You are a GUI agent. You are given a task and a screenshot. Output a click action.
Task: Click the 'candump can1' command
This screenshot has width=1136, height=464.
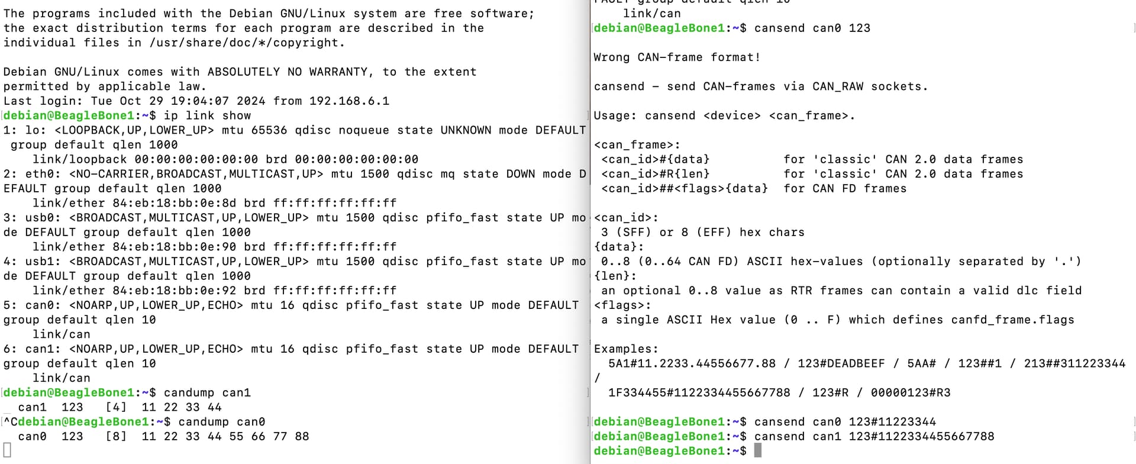click(207, 392)
